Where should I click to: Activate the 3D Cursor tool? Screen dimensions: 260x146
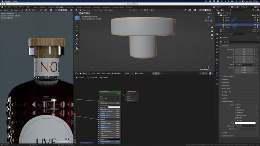pyautogui.click(x=77, y=22)
